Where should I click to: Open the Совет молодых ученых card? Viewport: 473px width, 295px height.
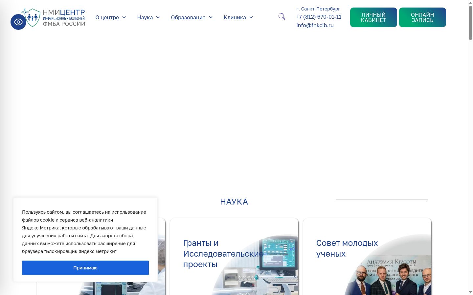(367, 257)
